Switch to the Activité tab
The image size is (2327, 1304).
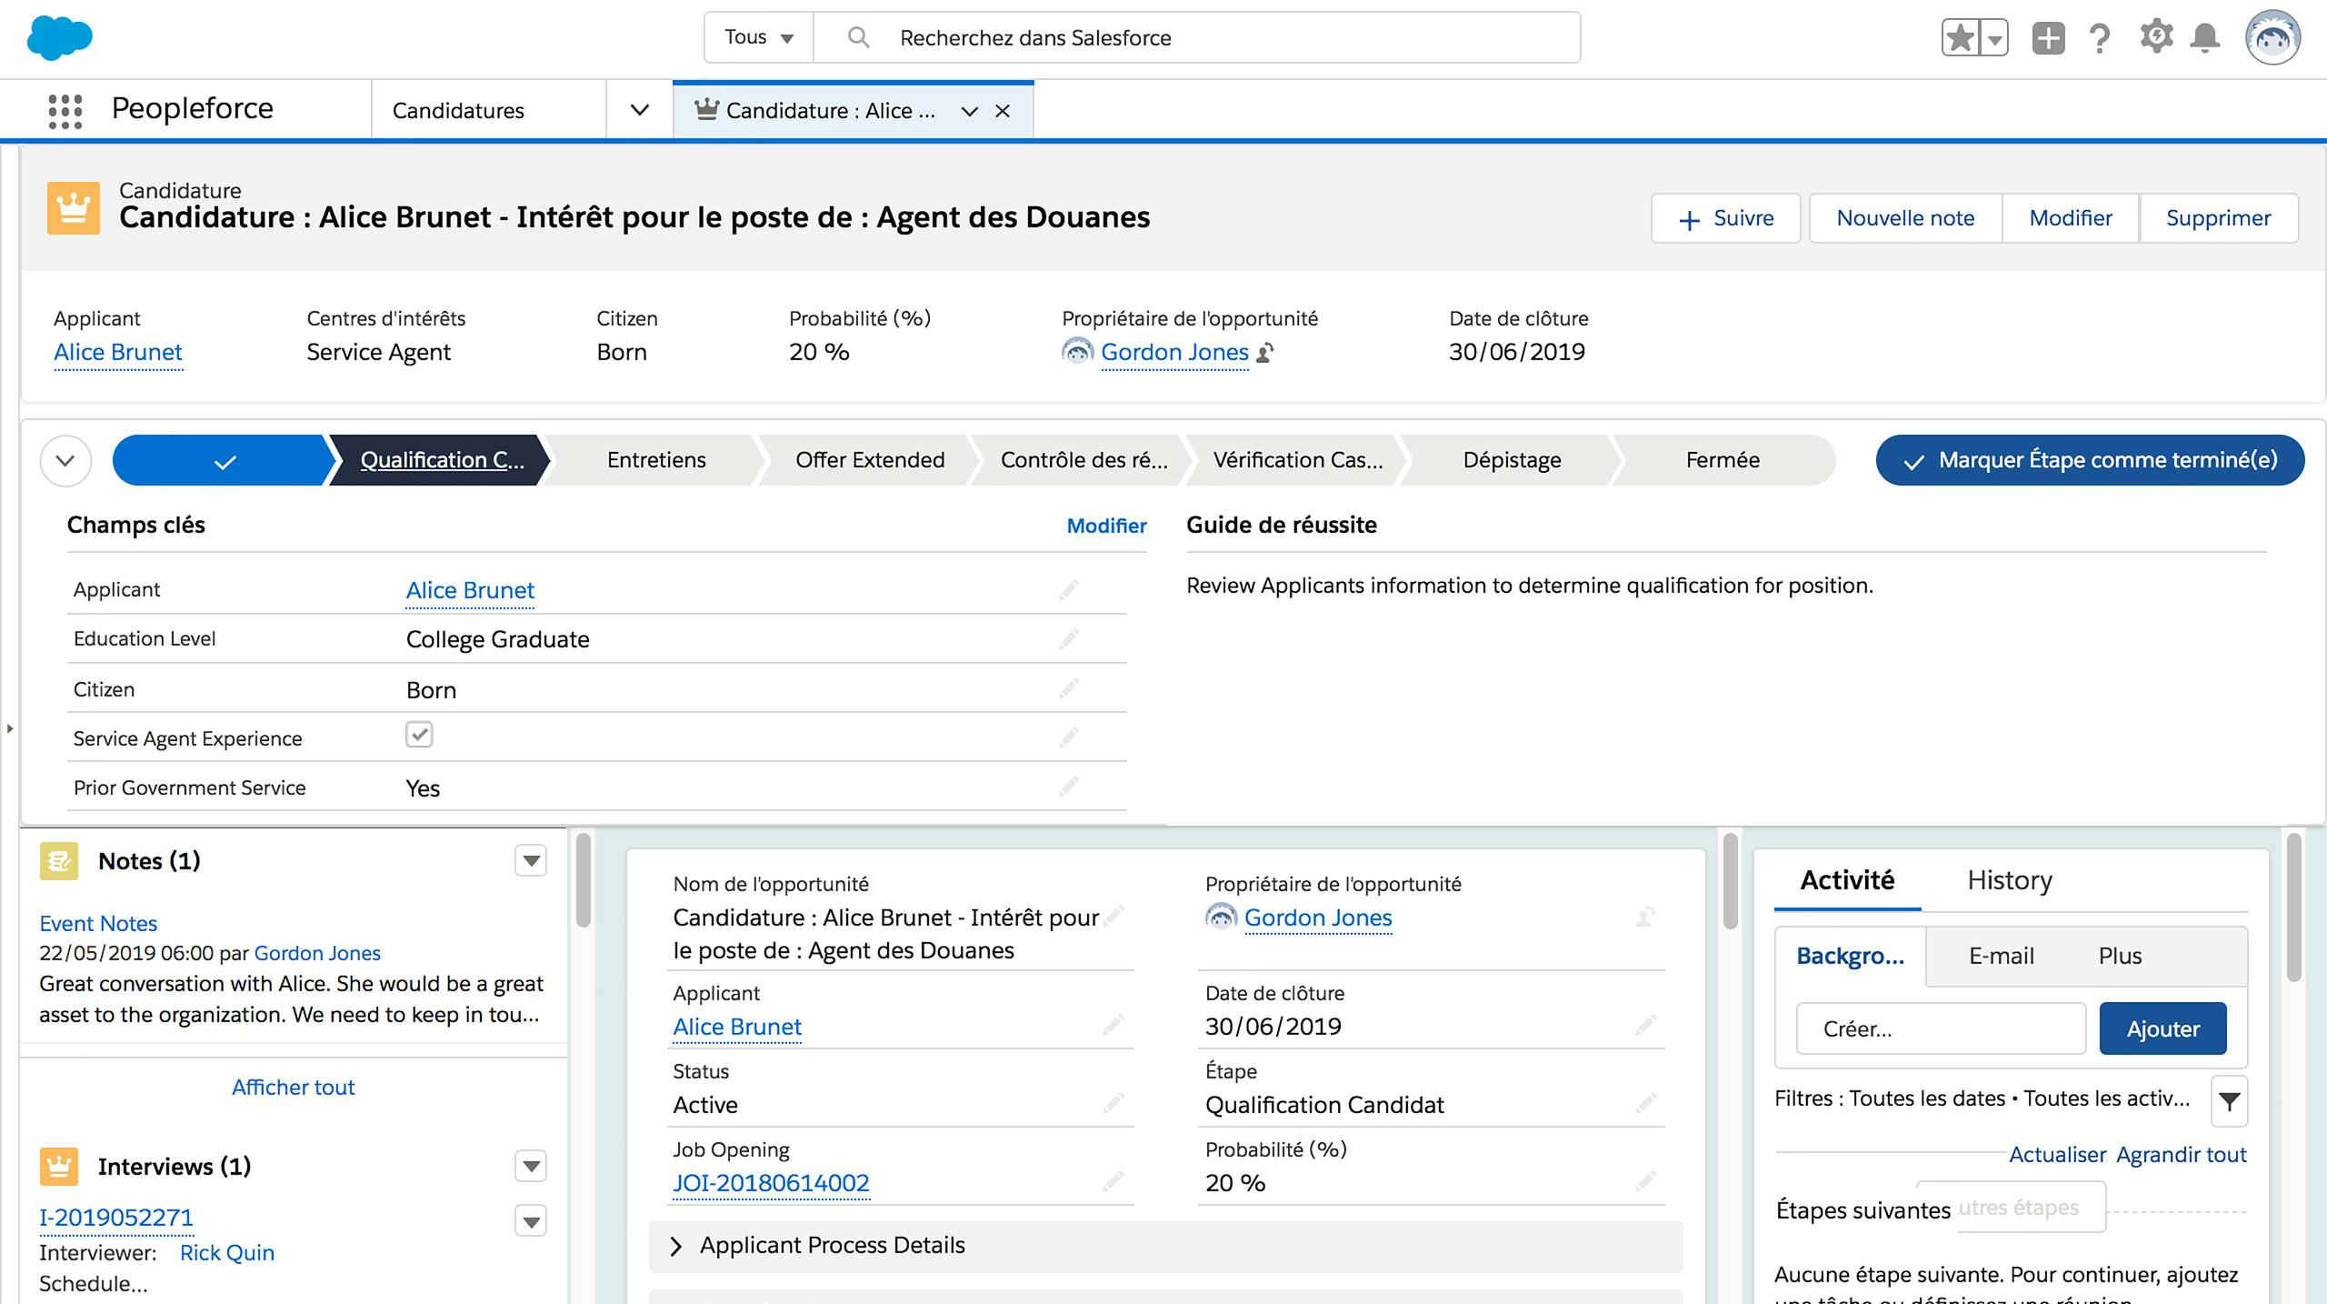point(1847,880)
